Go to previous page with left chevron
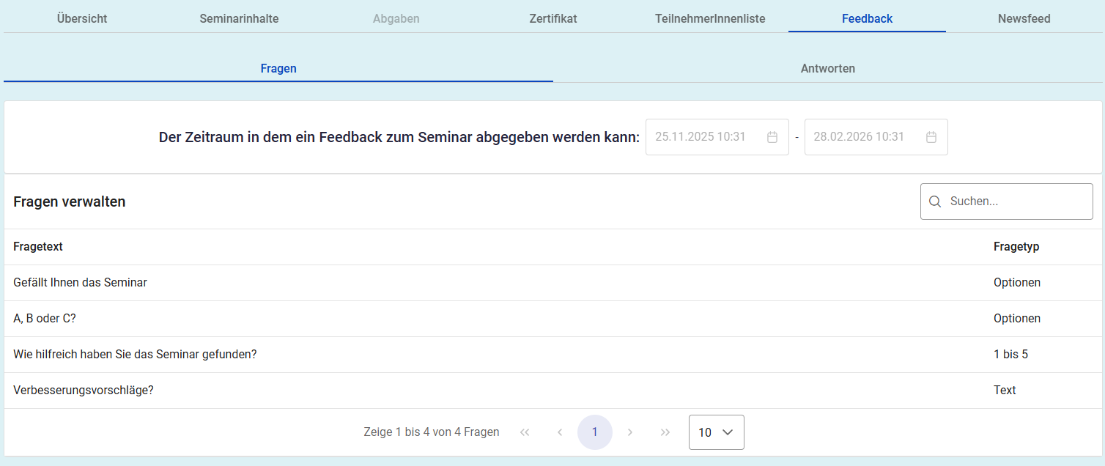 point(560,432)
